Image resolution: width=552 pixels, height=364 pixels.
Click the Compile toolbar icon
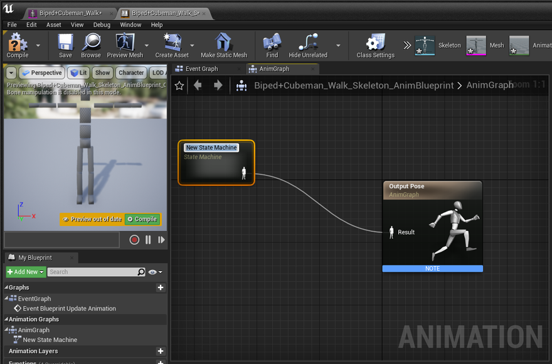18,45
